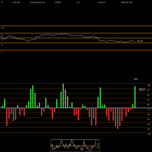Click the RSI axis label 30
152x152 pixels.
coord(2,45)
